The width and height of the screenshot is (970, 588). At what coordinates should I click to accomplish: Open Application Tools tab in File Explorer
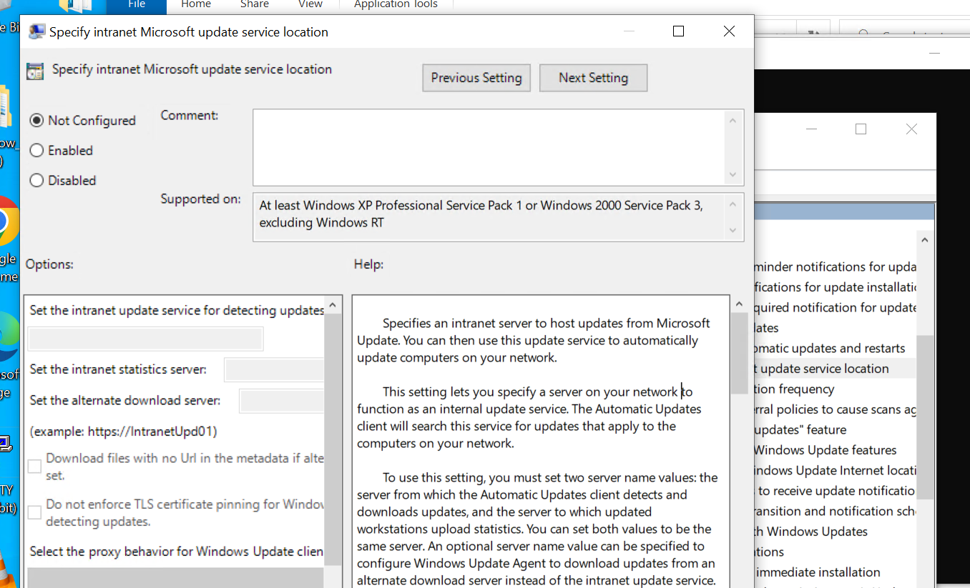[x=396, y=5]
